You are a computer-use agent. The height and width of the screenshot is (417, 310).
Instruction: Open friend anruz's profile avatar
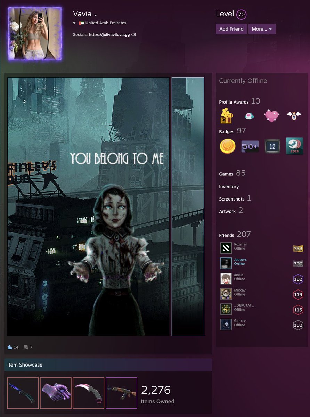click(x=226, y=279)
